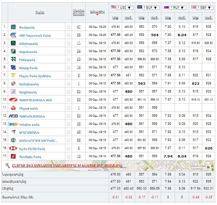
Task: Click the Unibank logo icon
Action: pos(13,27)
